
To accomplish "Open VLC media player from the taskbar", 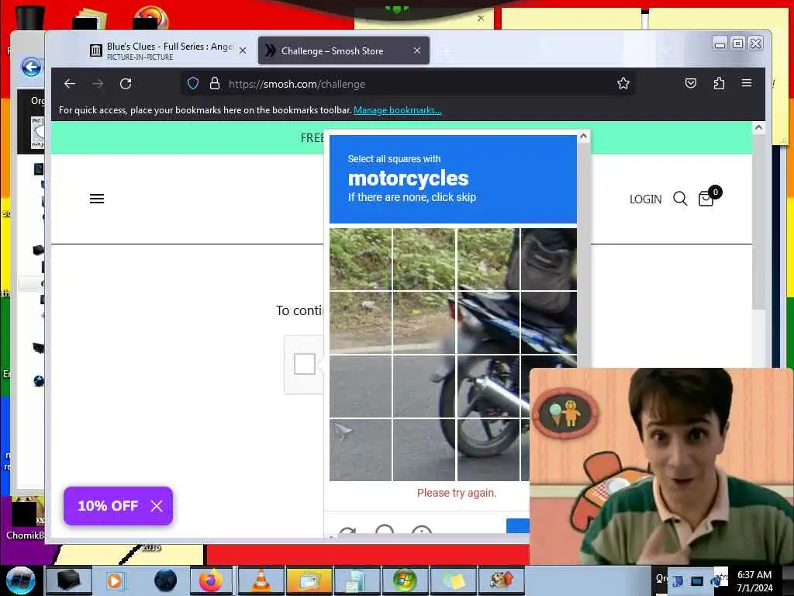I will click(x=261, y=580).
